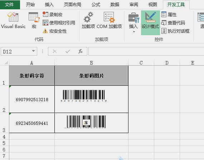Select the 开发工具 tab
This screenshot has width=204, height=160.
[x=176, y=5]
